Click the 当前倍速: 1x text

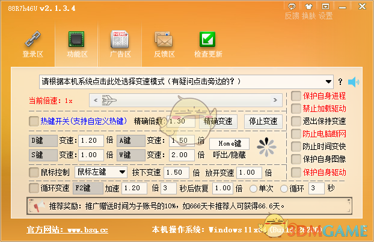click(51, 101)
